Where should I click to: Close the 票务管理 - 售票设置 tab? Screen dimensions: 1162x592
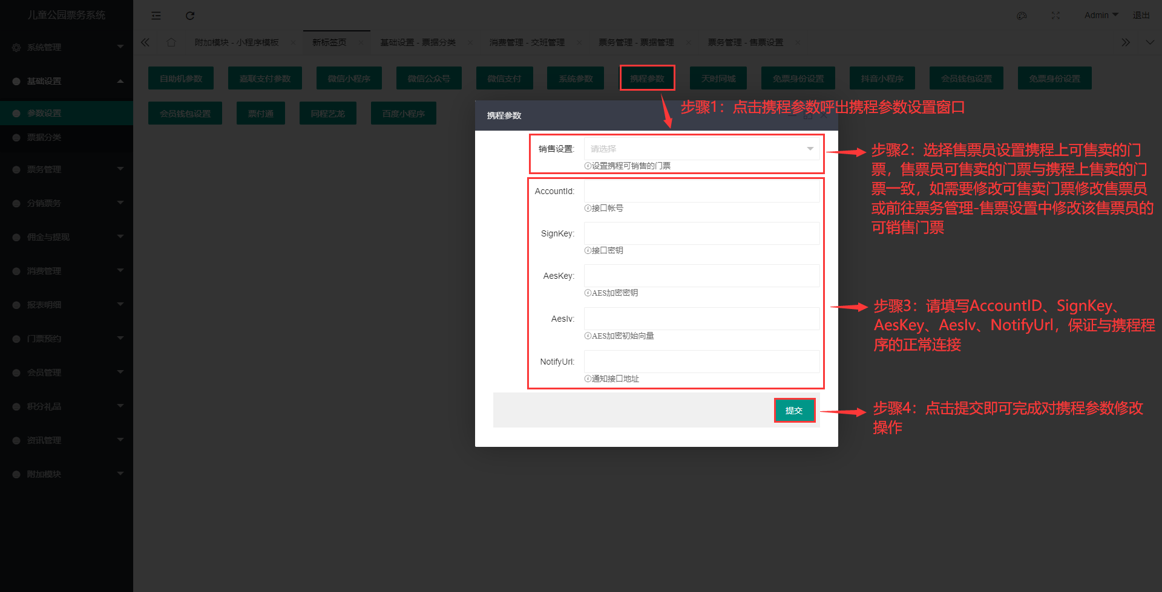[798, 42]
